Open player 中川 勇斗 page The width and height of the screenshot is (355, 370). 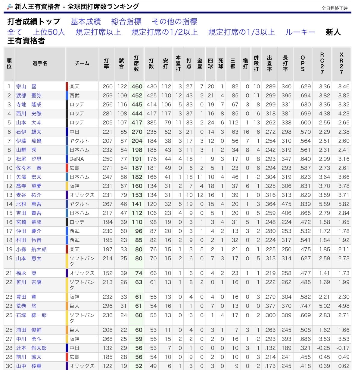point(29,339)
